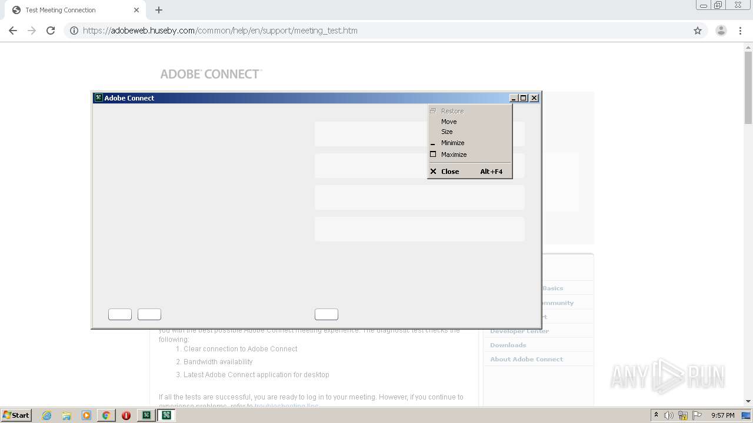Click the second blank button in the dialog
Screen dimensions: 753x423
click(149, 314)
